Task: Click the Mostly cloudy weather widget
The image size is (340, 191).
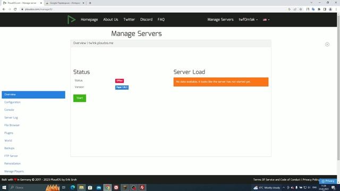Action: pyautogui.click(x=267, y=187)
